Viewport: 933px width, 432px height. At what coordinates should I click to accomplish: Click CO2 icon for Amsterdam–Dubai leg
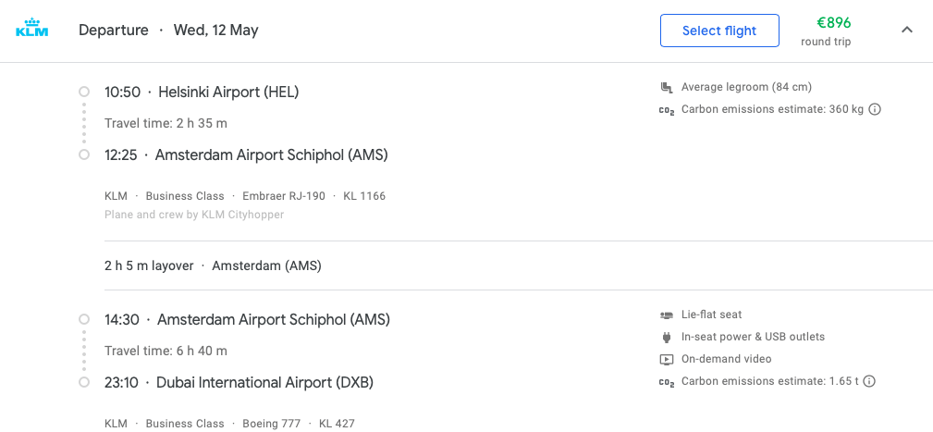point(667,382)
